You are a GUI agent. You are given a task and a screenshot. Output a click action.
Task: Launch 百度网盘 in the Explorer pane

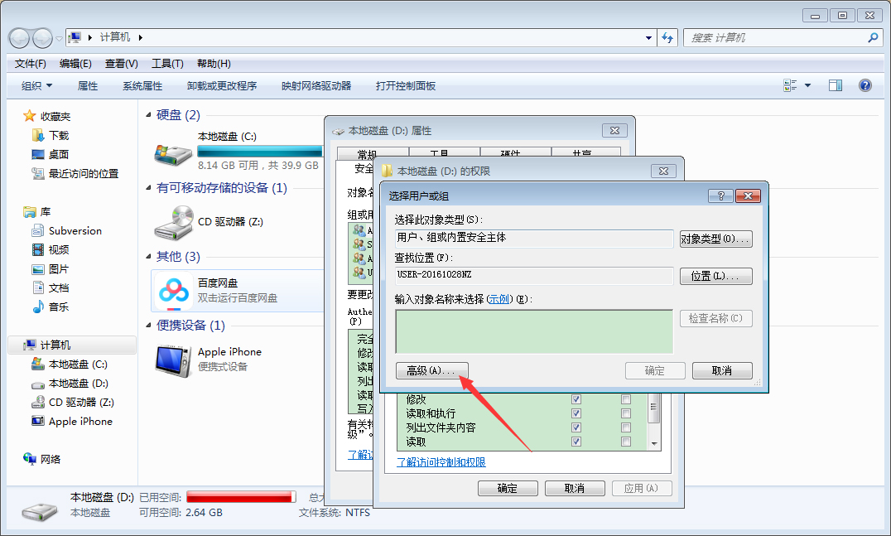click(174, 291)
